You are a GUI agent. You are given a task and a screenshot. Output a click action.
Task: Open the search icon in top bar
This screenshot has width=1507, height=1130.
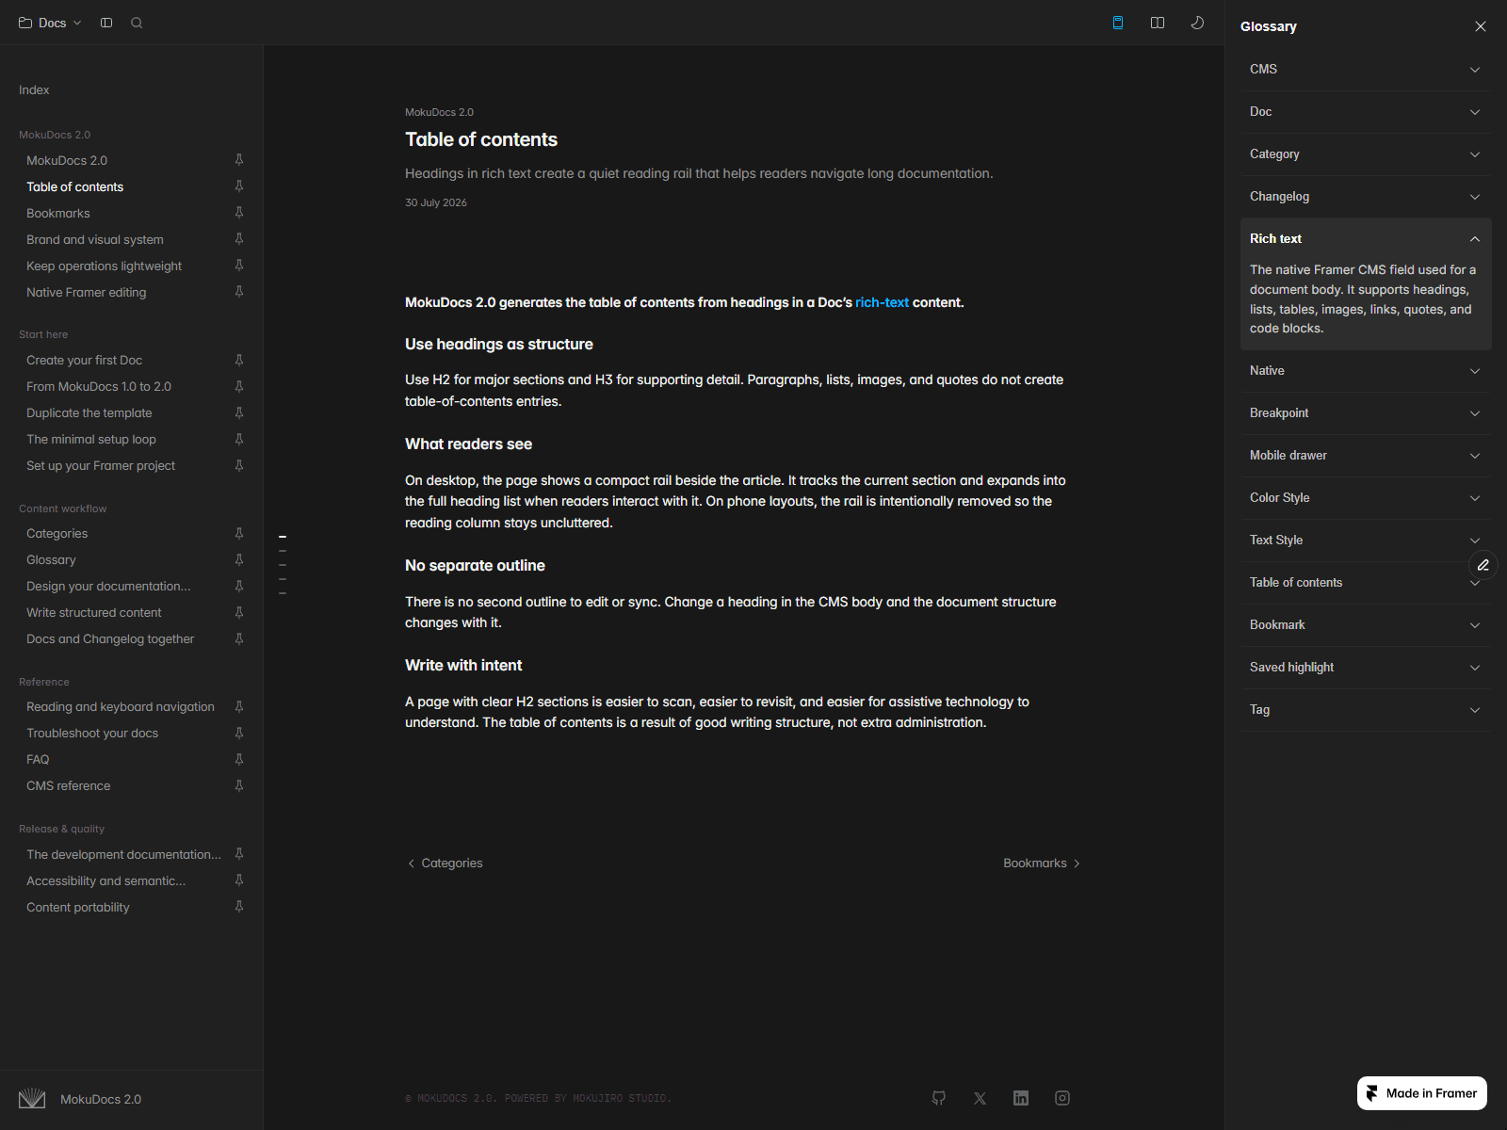click(x=137, y=23)
